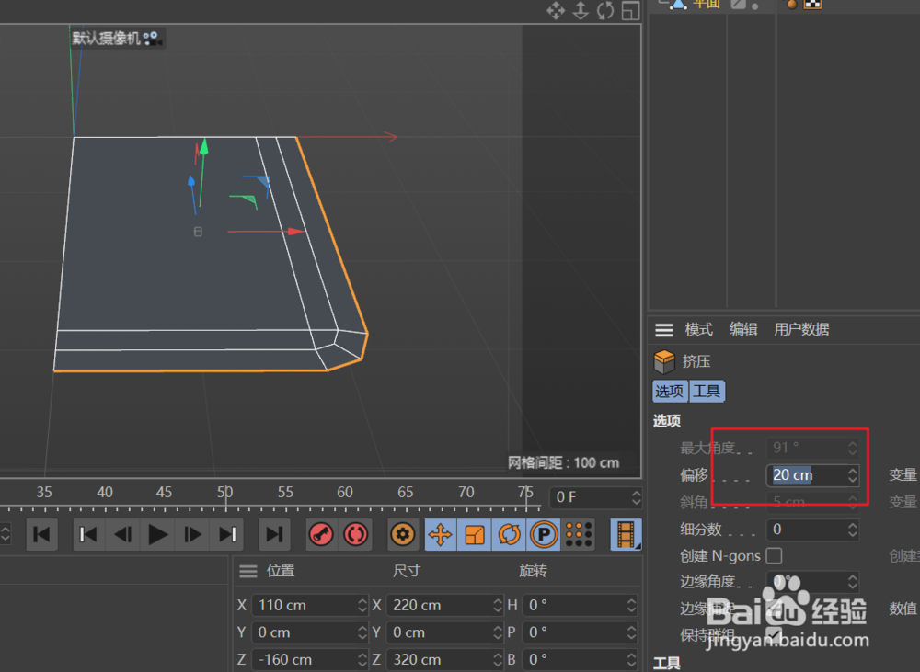Viewport: 920px width, 672px height.
Task: Switch to the 工具 tab
Action: coord(707,391)
